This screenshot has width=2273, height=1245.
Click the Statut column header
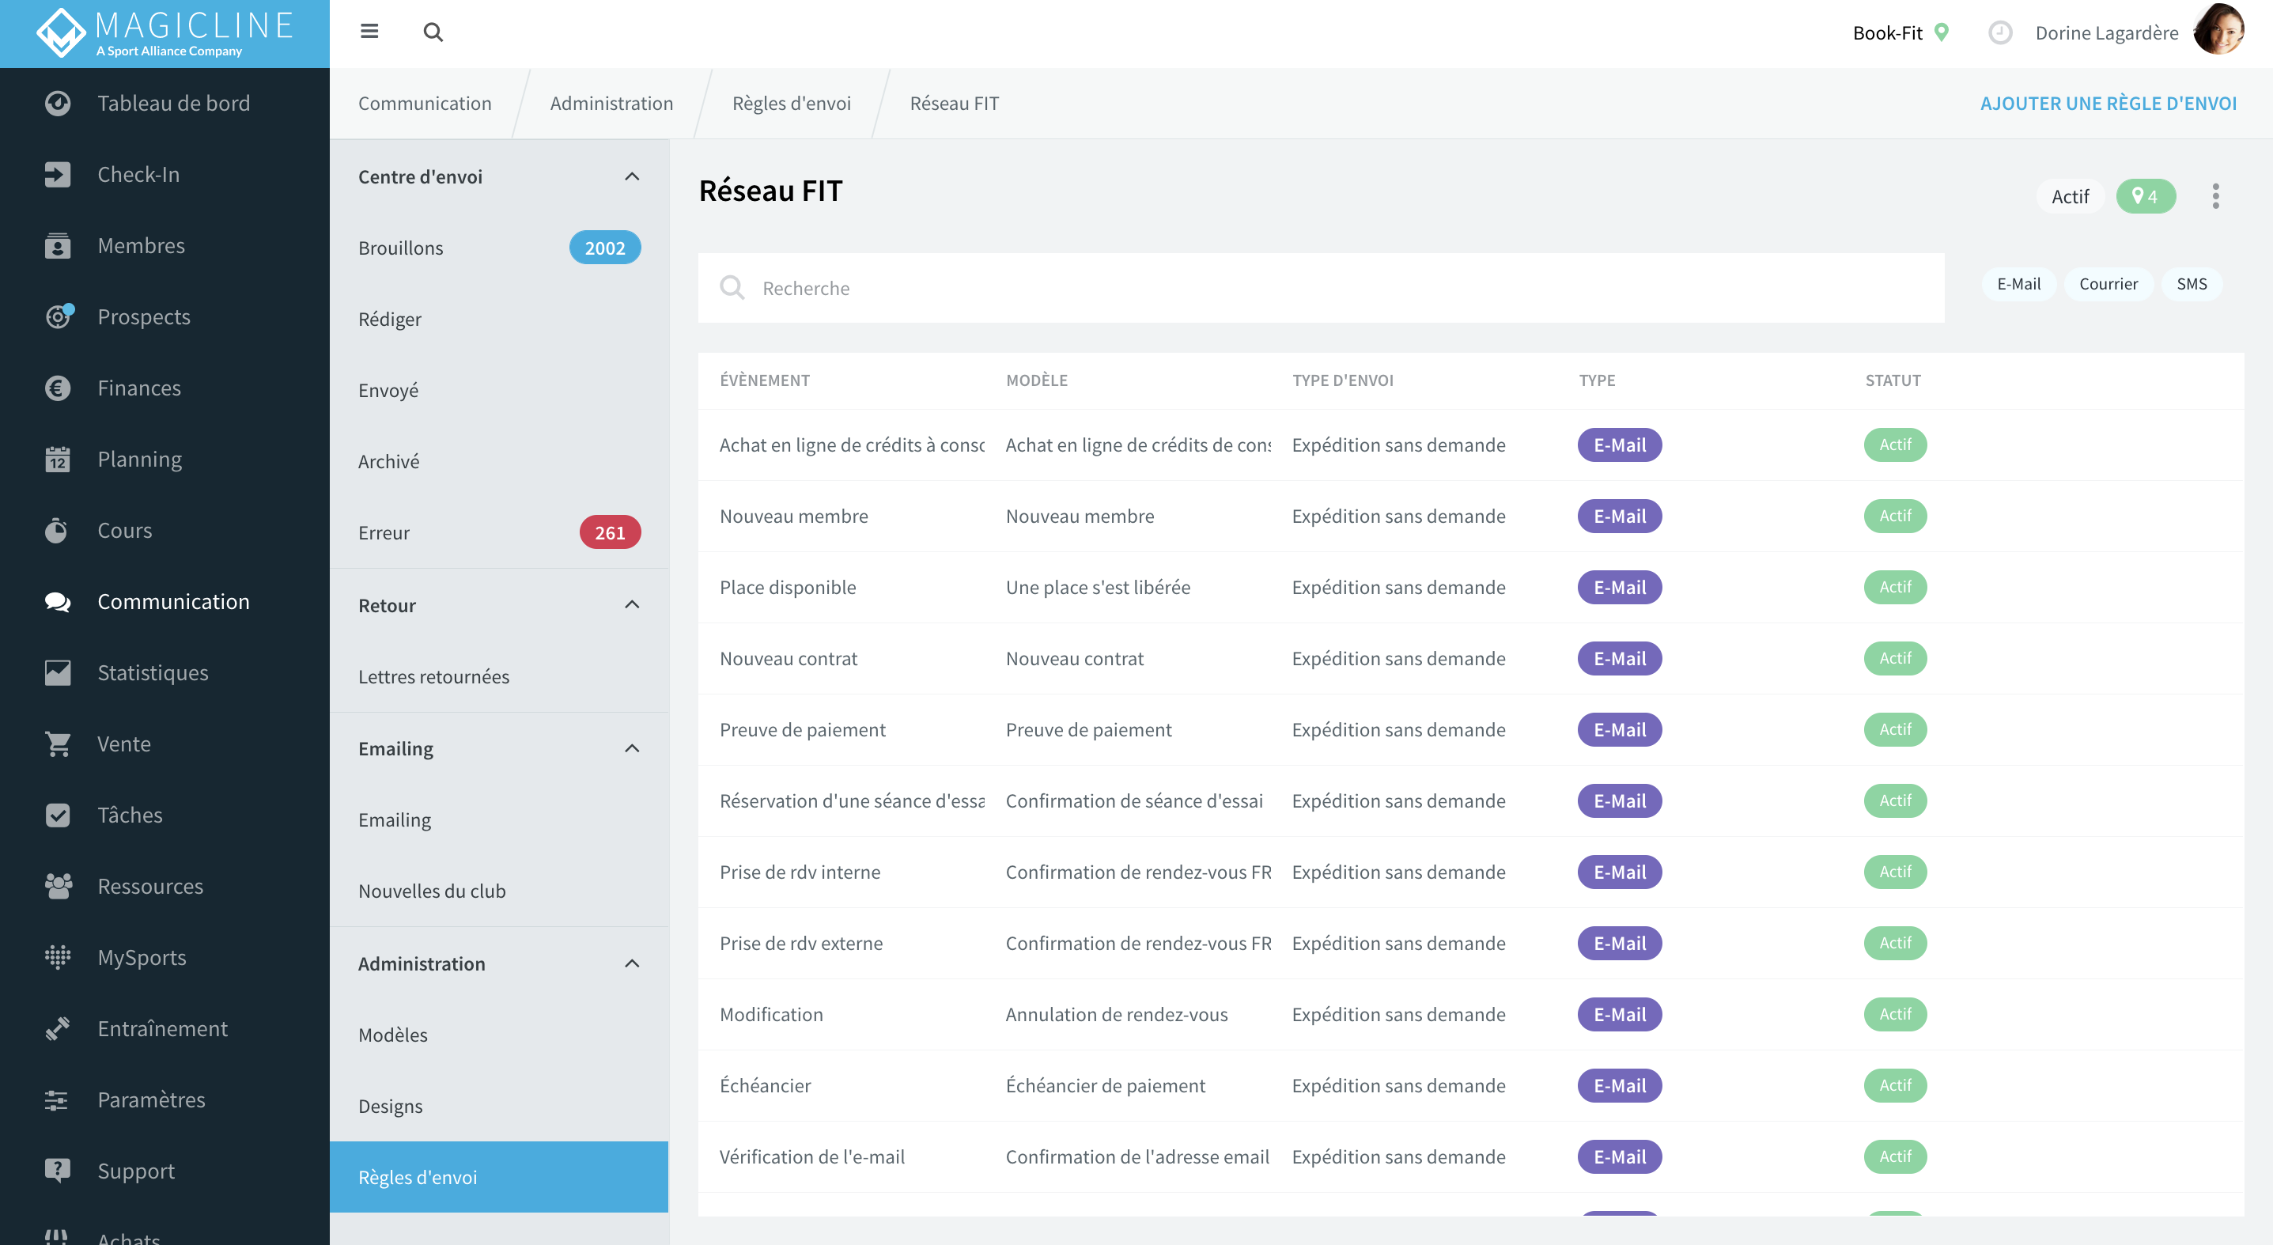1893,380
